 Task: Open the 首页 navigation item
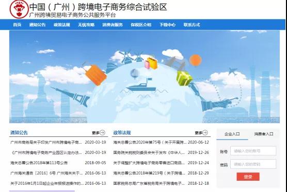(x=17, y=25)
